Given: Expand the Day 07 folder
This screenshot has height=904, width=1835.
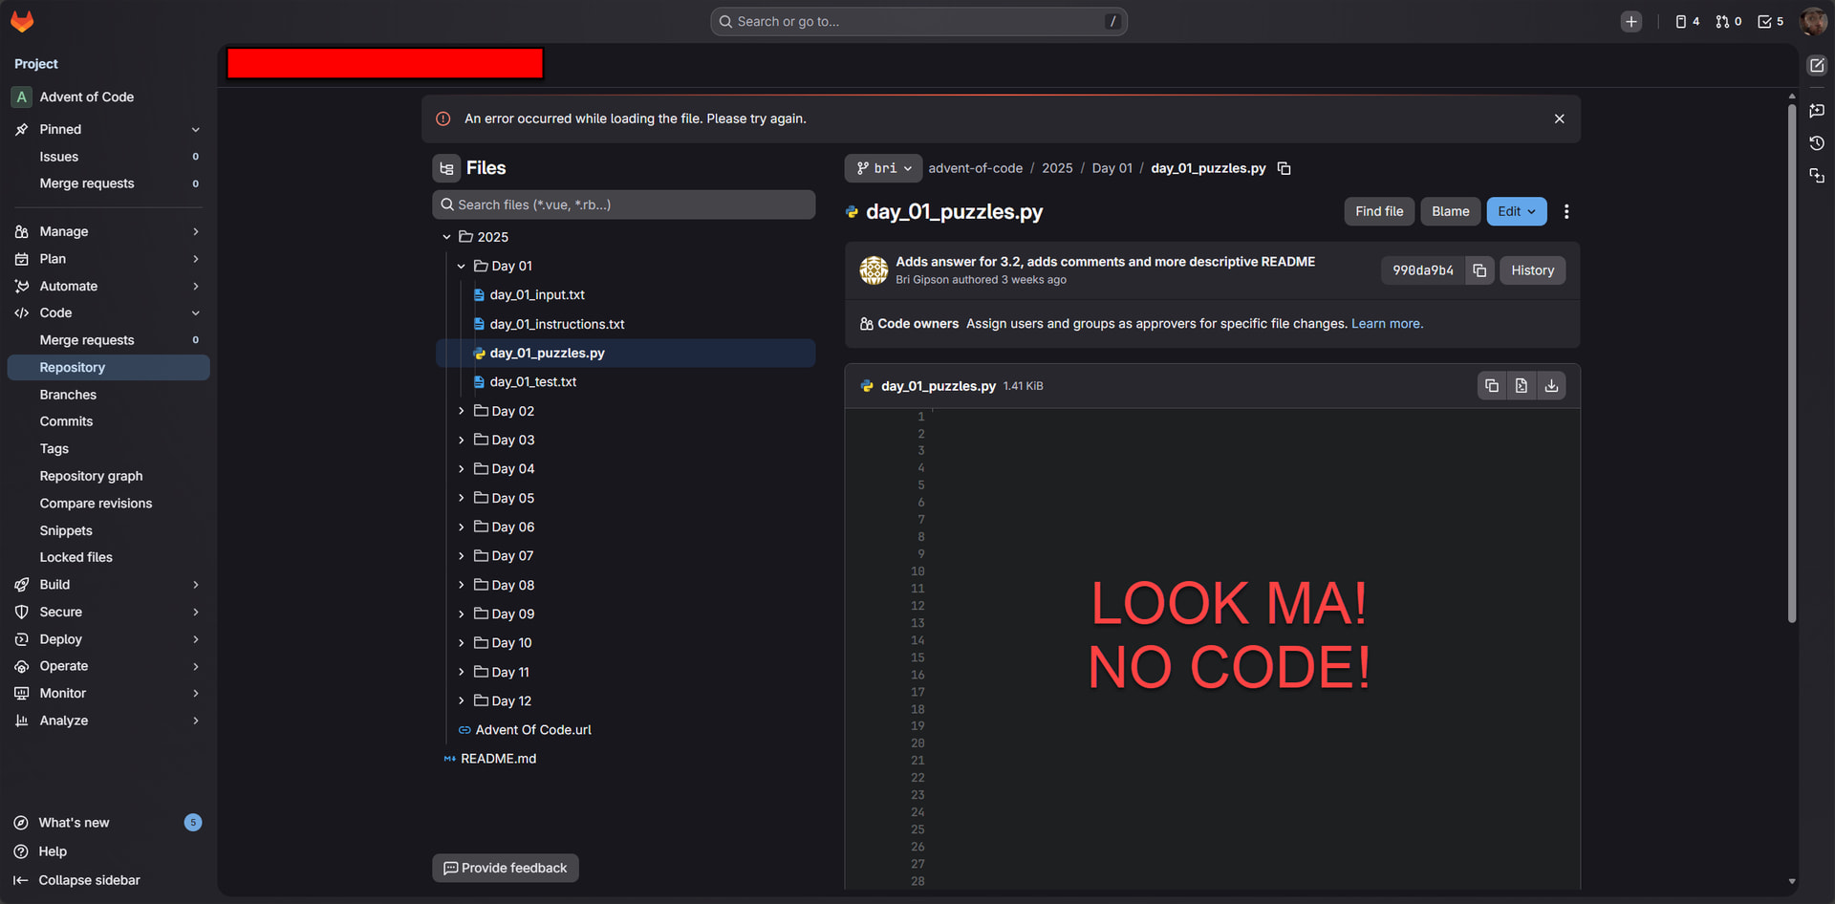Looking at the screenshot, I should point(461,556).
